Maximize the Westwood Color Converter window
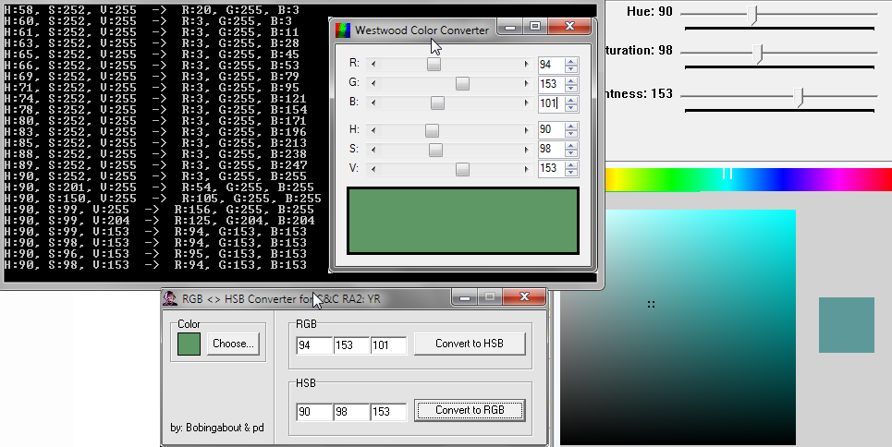Image resolution: width=892 pixels, height=447 pixels. pyautogui.click(x=534, y=28)
